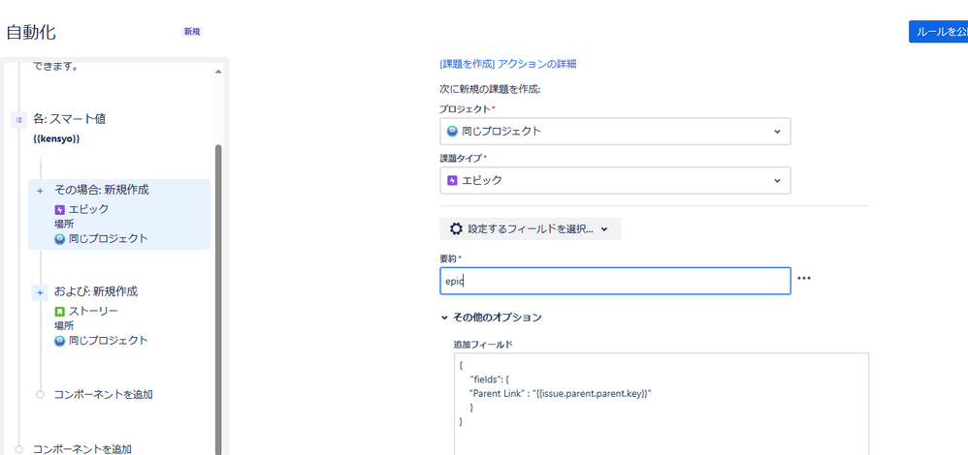Click the rule panel vertical scrollbar thumb

[218, 300]
